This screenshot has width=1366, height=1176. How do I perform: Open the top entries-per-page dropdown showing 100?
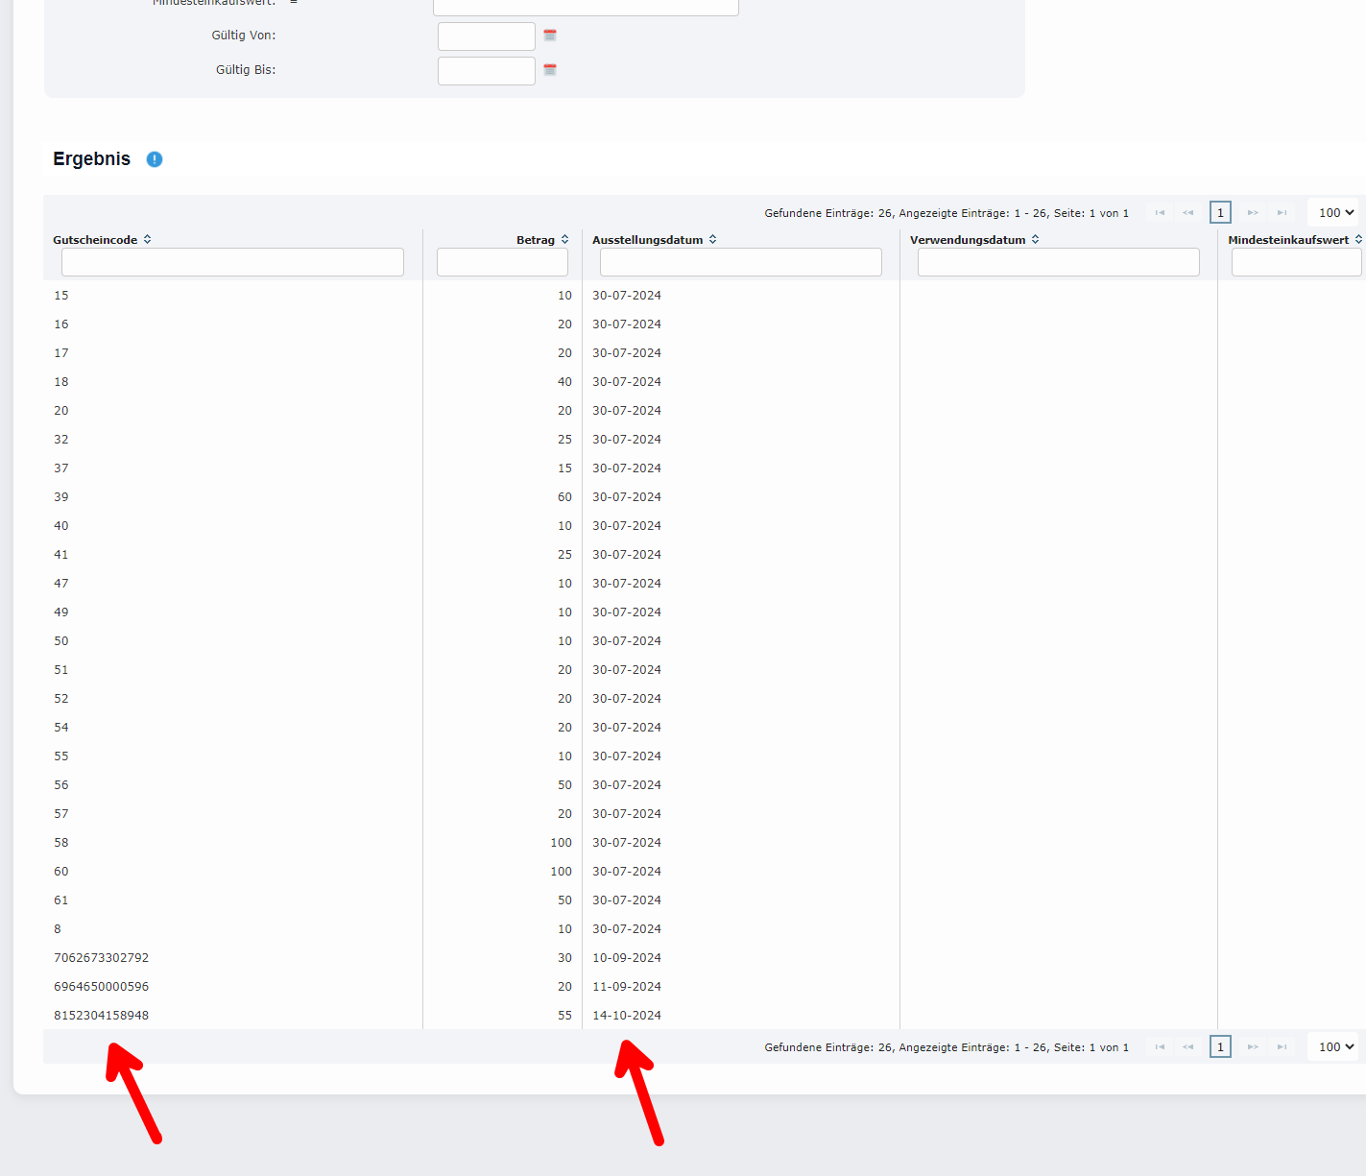coord(1333,212)
